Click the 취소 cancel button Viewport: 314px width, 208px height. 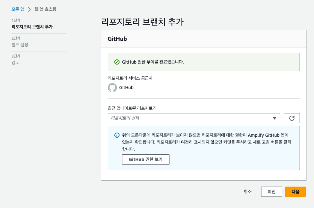click(247, 192)
